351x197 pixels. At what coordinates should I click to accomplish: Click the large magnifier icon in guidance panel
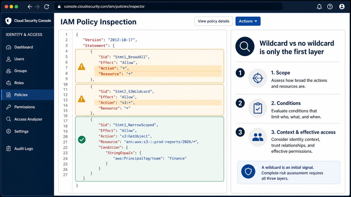245,47
